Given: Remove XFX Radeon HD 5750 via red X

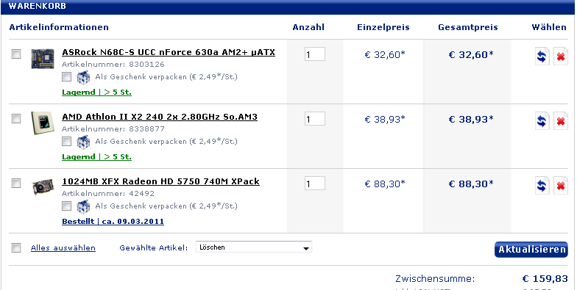Looking at the screenshot, I should click(x=561, y=186).
